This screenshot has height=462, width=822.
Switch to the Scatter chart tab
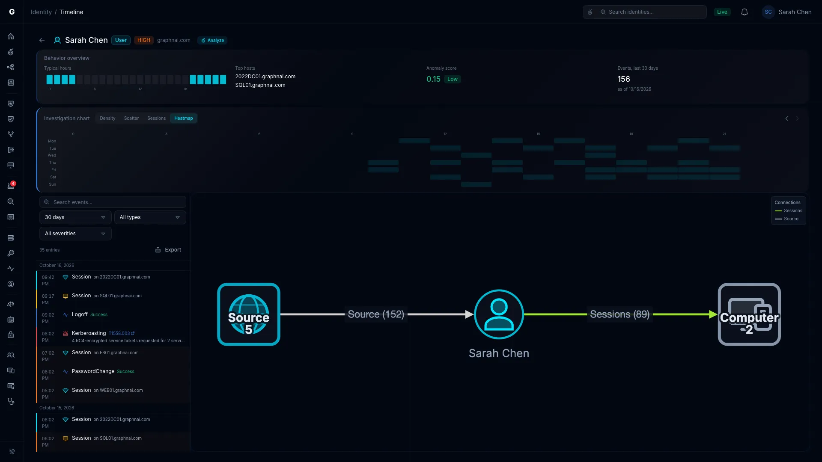point(131,118)
